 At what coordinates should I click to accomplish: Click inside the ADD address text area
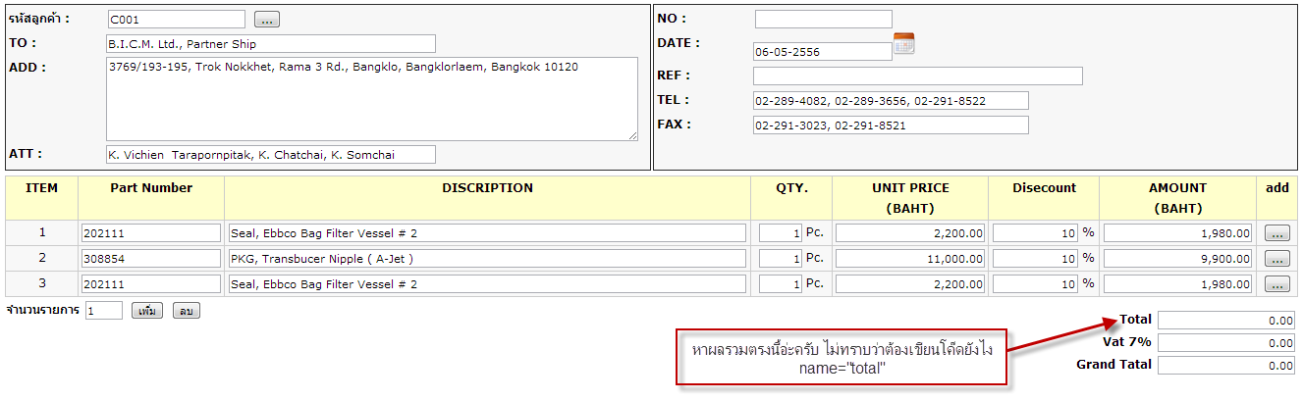[x=372, y=99]
